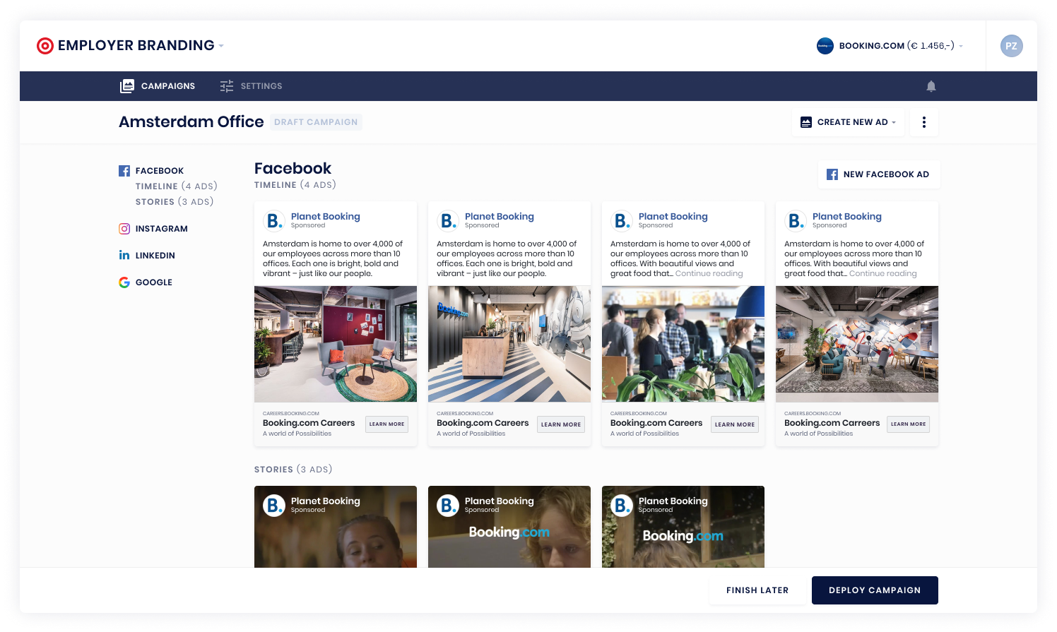Click the Deploy Campaign button
1057x632 pixels.
coord(875,590)
